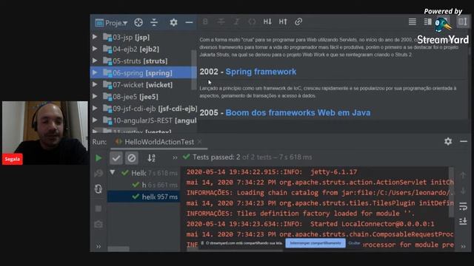Toggle show passed tests checkmark
Viewport: 474px width, 266px height.
[116, 157]
